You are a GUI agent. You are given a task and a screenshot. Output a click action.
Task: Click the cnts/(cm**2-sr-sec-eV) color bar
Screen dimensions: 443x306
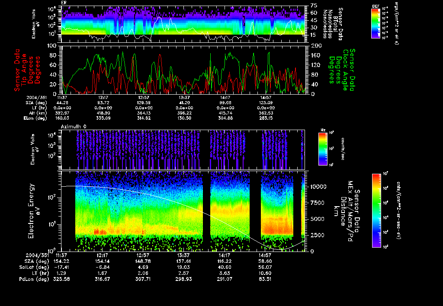(x=376, y=210)
